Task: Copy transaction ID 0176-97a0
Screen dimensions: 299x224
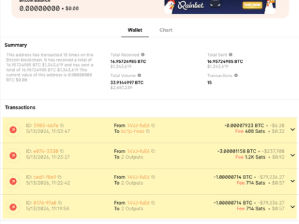Action: [x=60, y=203]
